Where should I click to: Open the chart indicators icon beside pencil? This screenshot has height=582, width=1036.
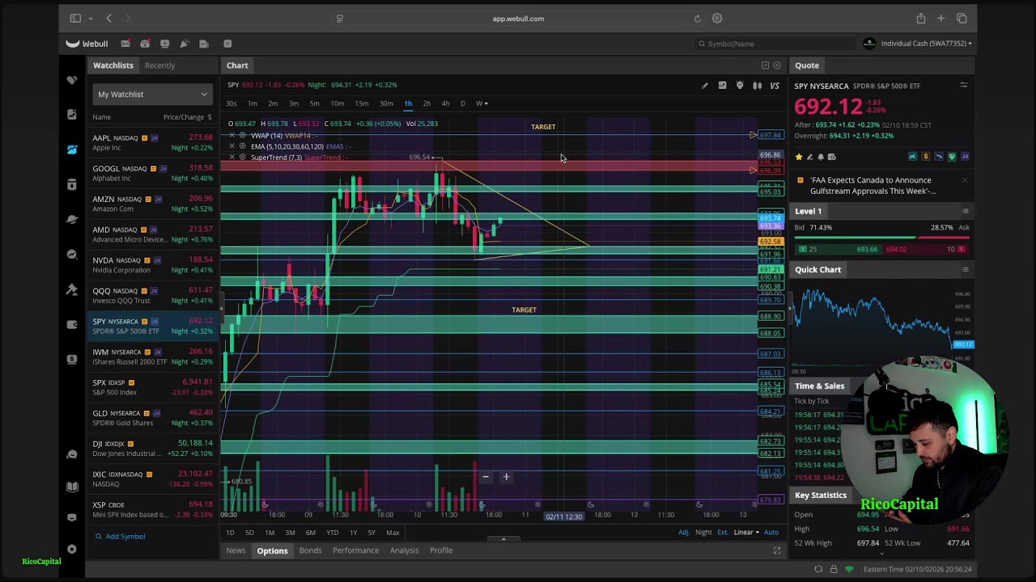tap(722, 86)
